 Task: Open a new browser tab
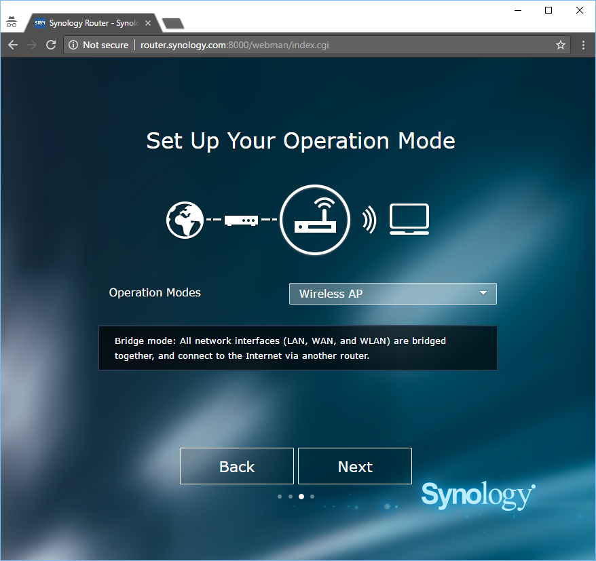pyautogui.click(x=173, y=24)
